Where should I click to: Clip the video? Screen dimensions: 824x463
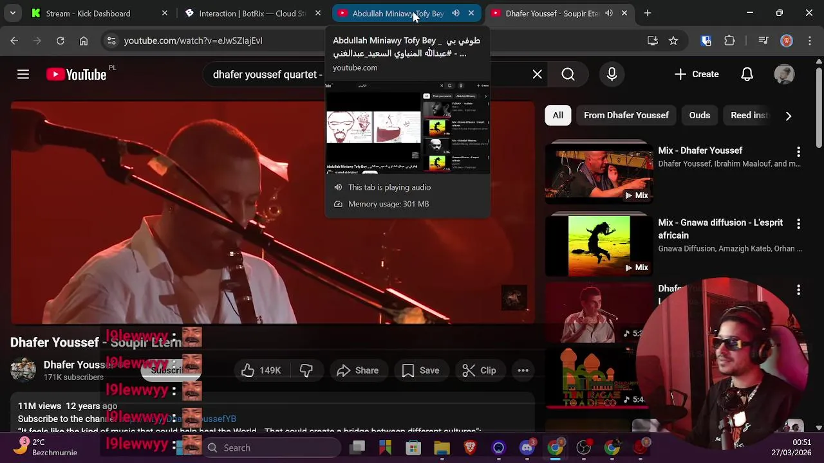pos(480,370)
